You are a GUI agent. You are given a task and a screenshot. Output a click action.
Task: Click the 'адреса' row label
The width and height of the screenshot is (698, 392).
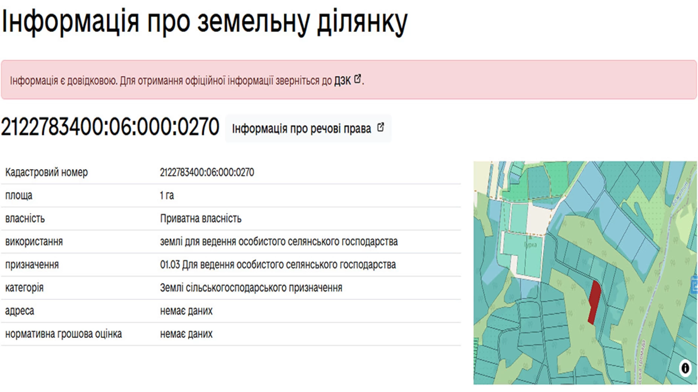click(x=20, y=311)
